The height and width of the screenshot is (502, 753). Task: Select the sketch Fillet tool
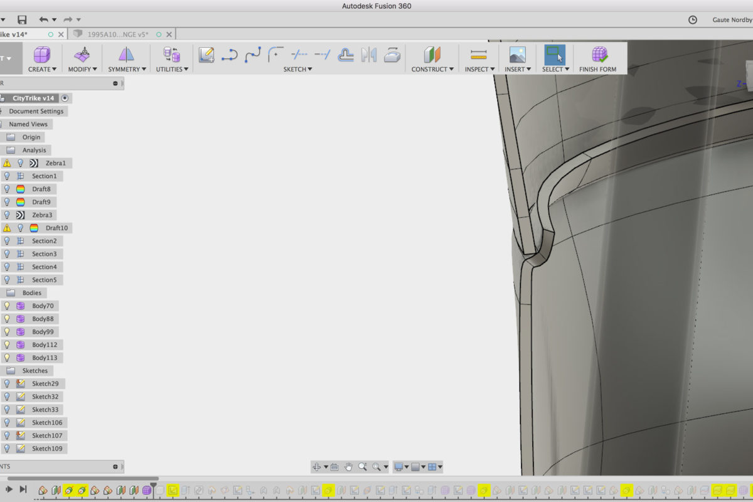point(275,55)
